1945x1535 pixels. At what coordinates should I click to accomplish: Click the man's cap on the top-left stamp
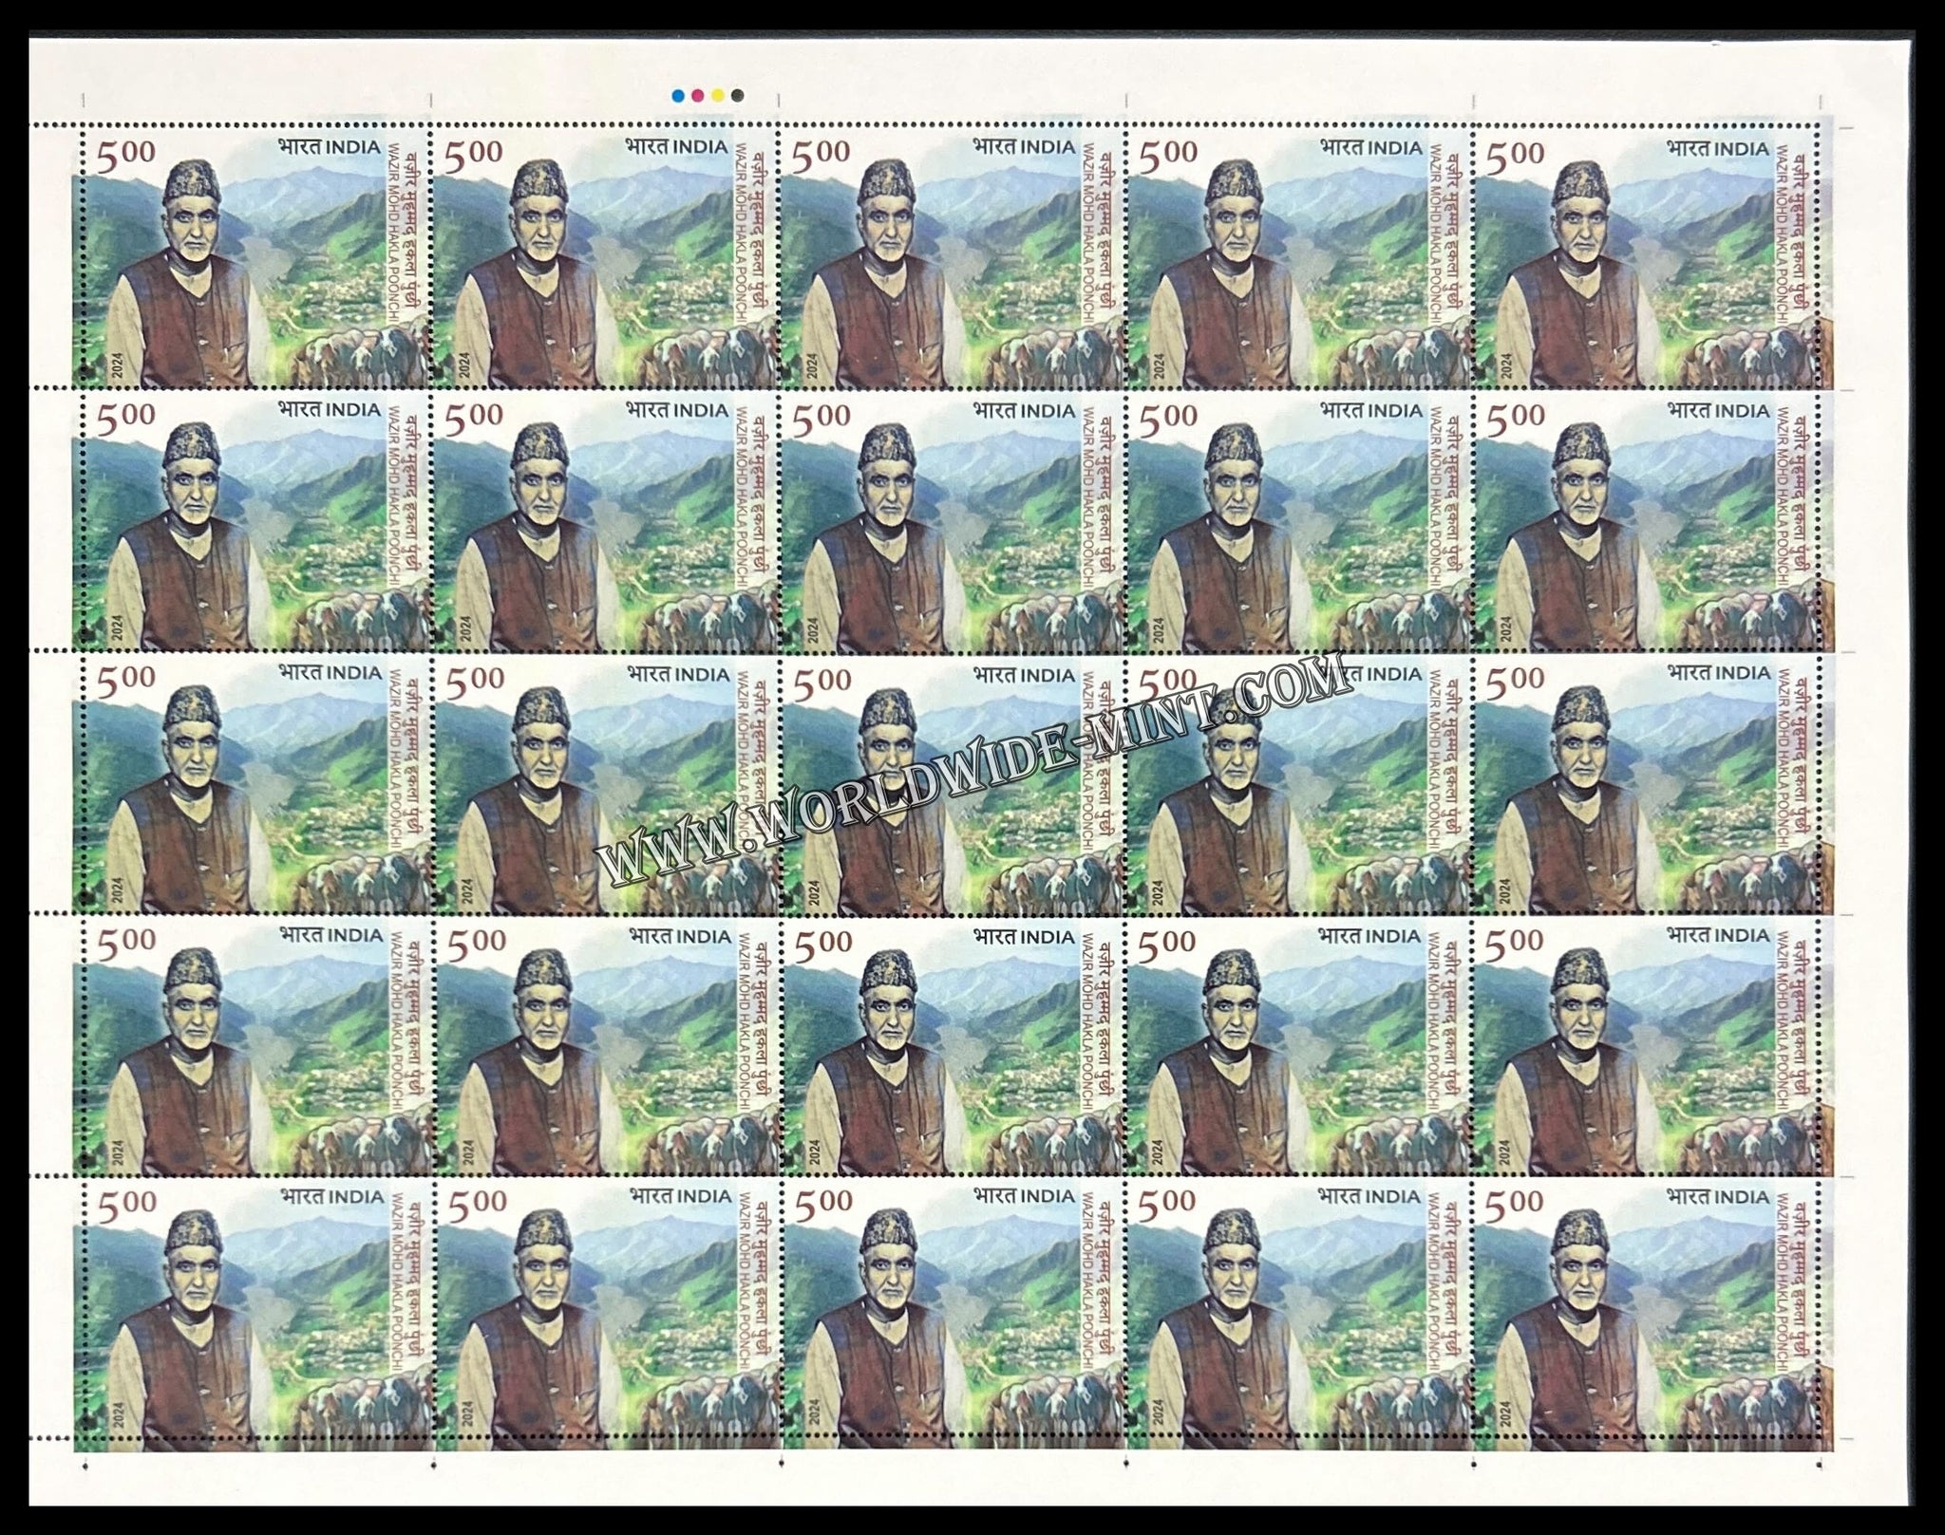pyautogui.click(x=191, y=179)
